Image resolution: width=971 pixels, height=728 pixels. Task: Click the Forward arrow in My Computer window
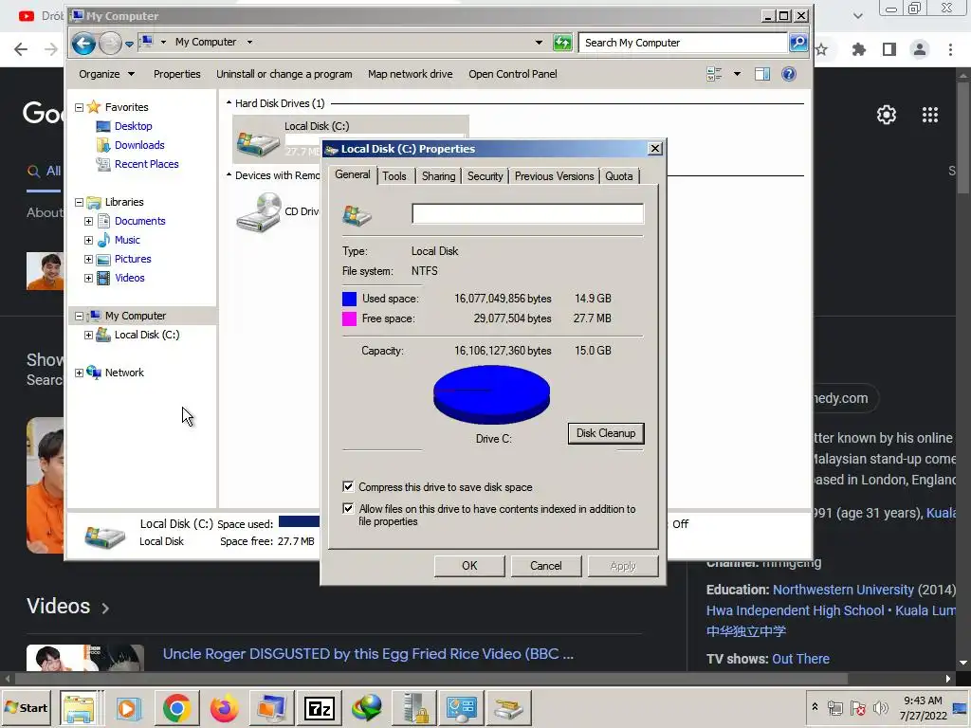[x=110, y=43]
